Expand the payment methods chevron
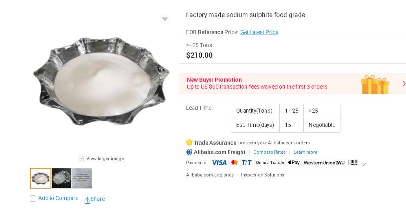 point(364,164)
